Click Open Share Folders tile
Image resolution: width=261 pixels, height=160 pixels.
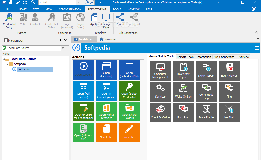tap(129, 112)
